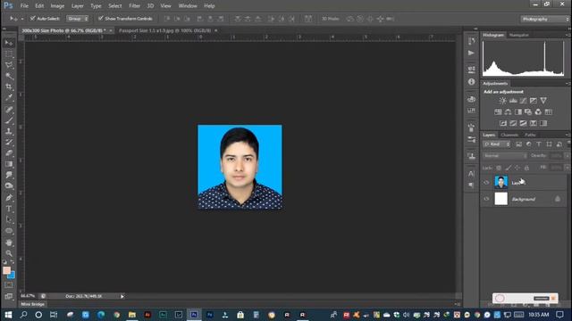Screen dimensions: 572x321
Task: Open the Filter menu
Action: 135,6
